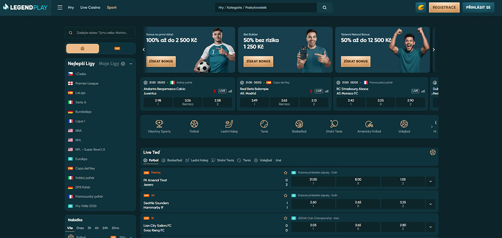Expand markets for Lion City Sailors match

[x=430, y=227]
